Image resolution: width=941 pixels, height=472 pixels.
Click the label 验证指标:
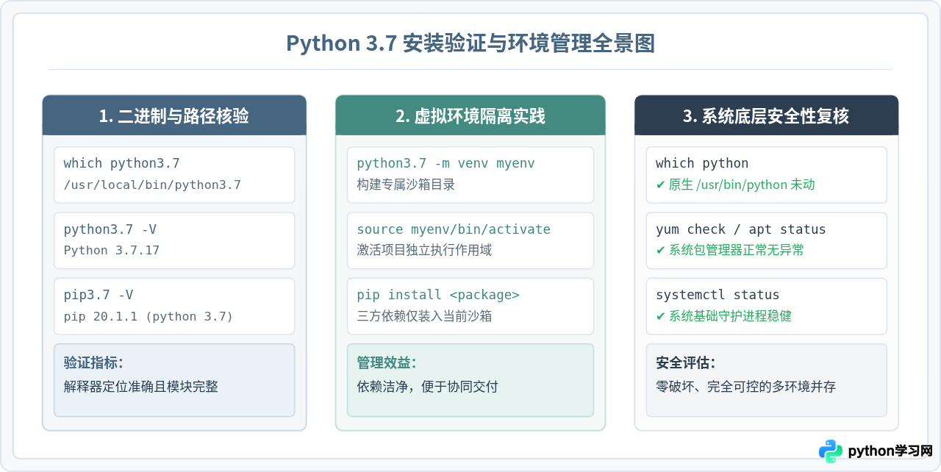pos(93,362)
